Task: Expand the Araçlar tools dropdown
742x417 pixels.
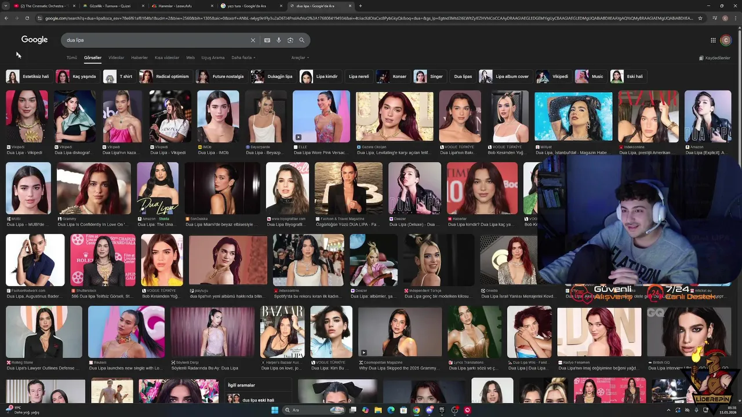Action: click(x=300, y=58)
